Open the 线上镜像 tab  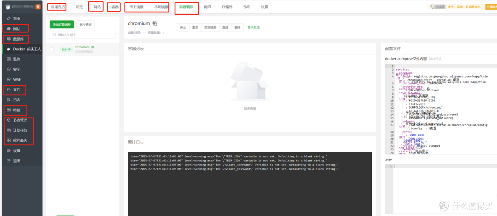(136, 6)
